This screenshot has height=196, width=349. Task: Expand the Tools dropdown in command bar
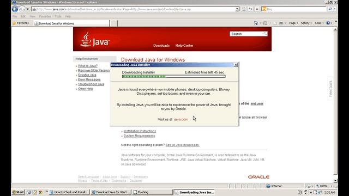(319, 23)
